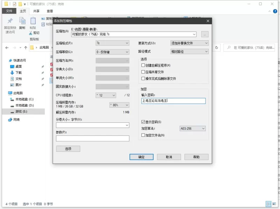Open the quick access toolbar dropdown arrow

[x=25, y=4]
